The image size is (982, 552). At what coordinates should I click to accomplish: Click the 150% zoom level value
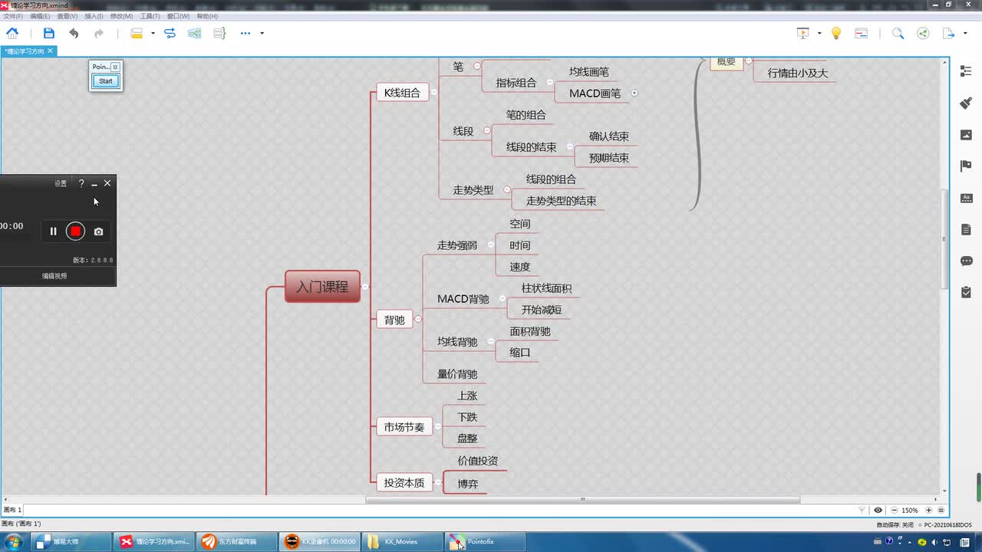[x=910, y=510]
